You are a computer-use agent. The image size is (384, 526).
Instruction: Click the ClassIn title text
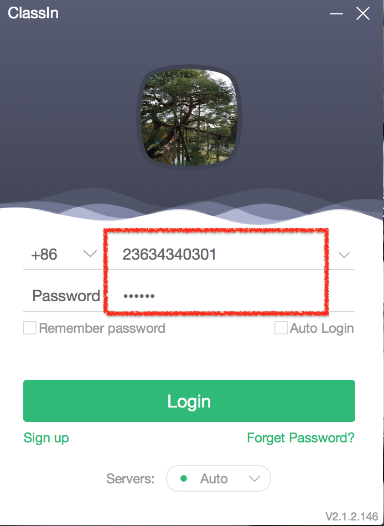point(33,13)
